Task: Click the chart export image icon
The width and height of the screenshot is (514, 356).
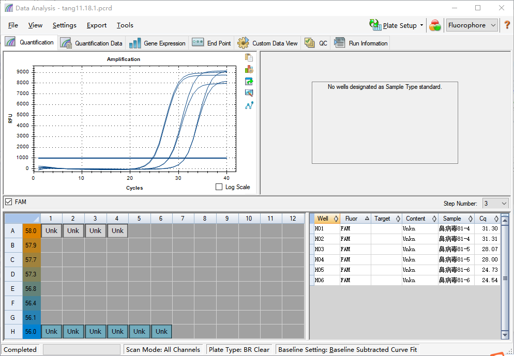Action: tap(249, 81)
